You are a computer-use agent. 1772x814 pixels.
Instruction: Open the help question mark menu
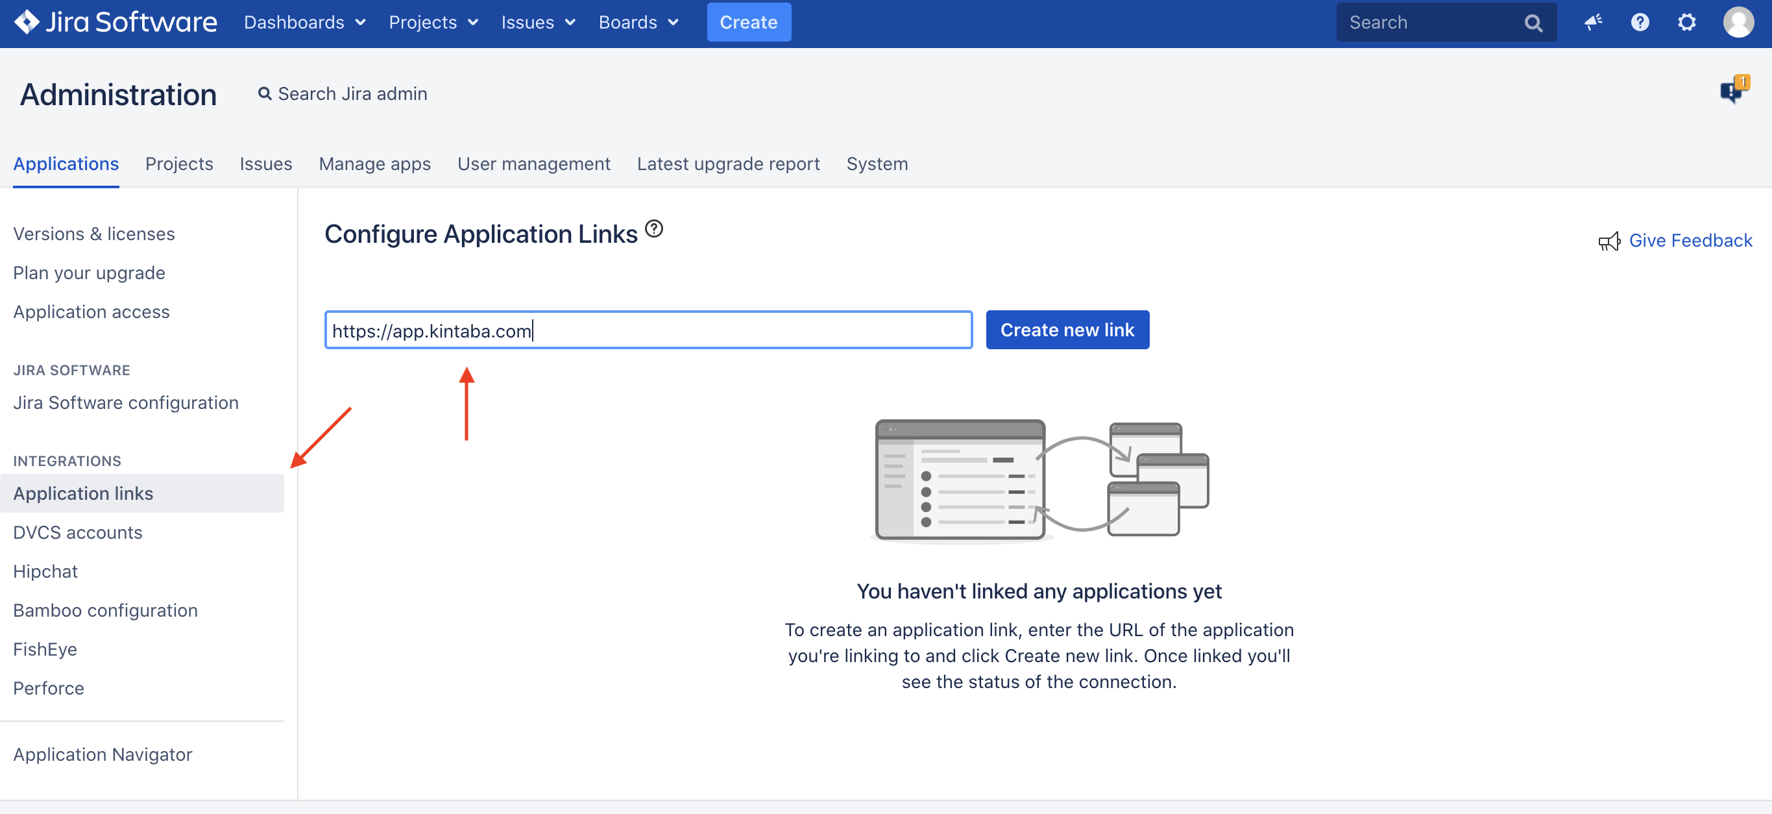click(1640, 23)
